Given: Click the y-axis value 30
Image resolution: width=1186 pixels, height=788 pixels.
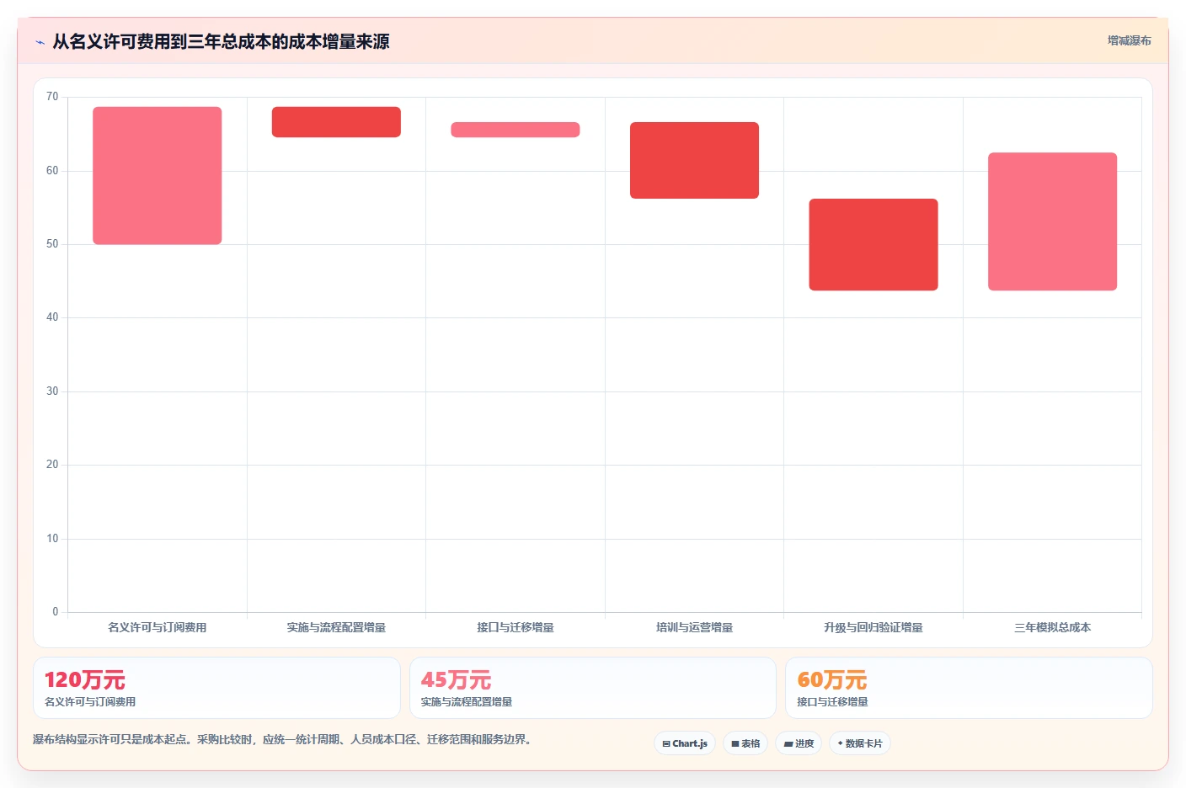Looking at the screenshot, I should [52, 391].
